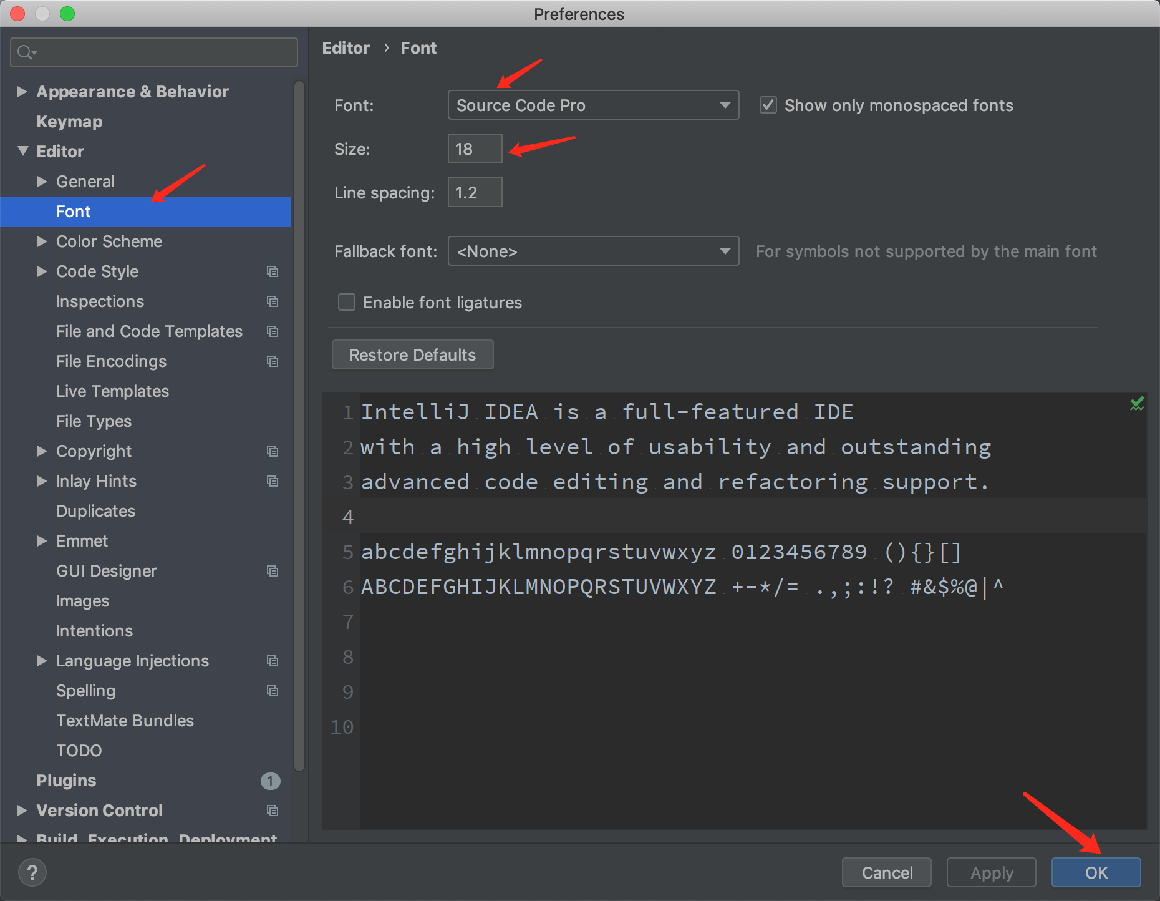Click the Restore Defaults button
Viewport: 1160px width, 901px height.
coord(412,354)
